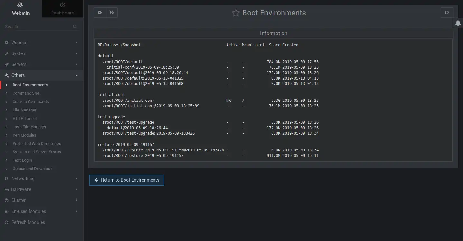Click the Un-used Modules puzzle icon
This screenshot has width=463, height=241.
pyautogui.click(x=7, y=211)
